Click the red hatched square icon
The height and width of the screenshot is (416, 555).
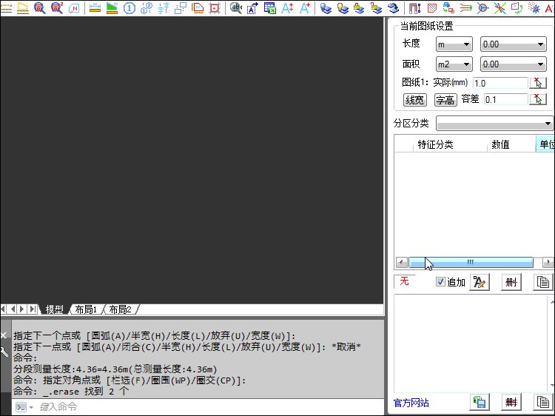[431, 8]
